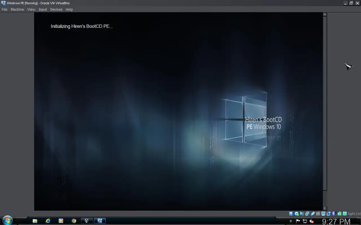The image size is (361, 225).
Task: Click the muted volume tray icon
Action: (312, 221)
